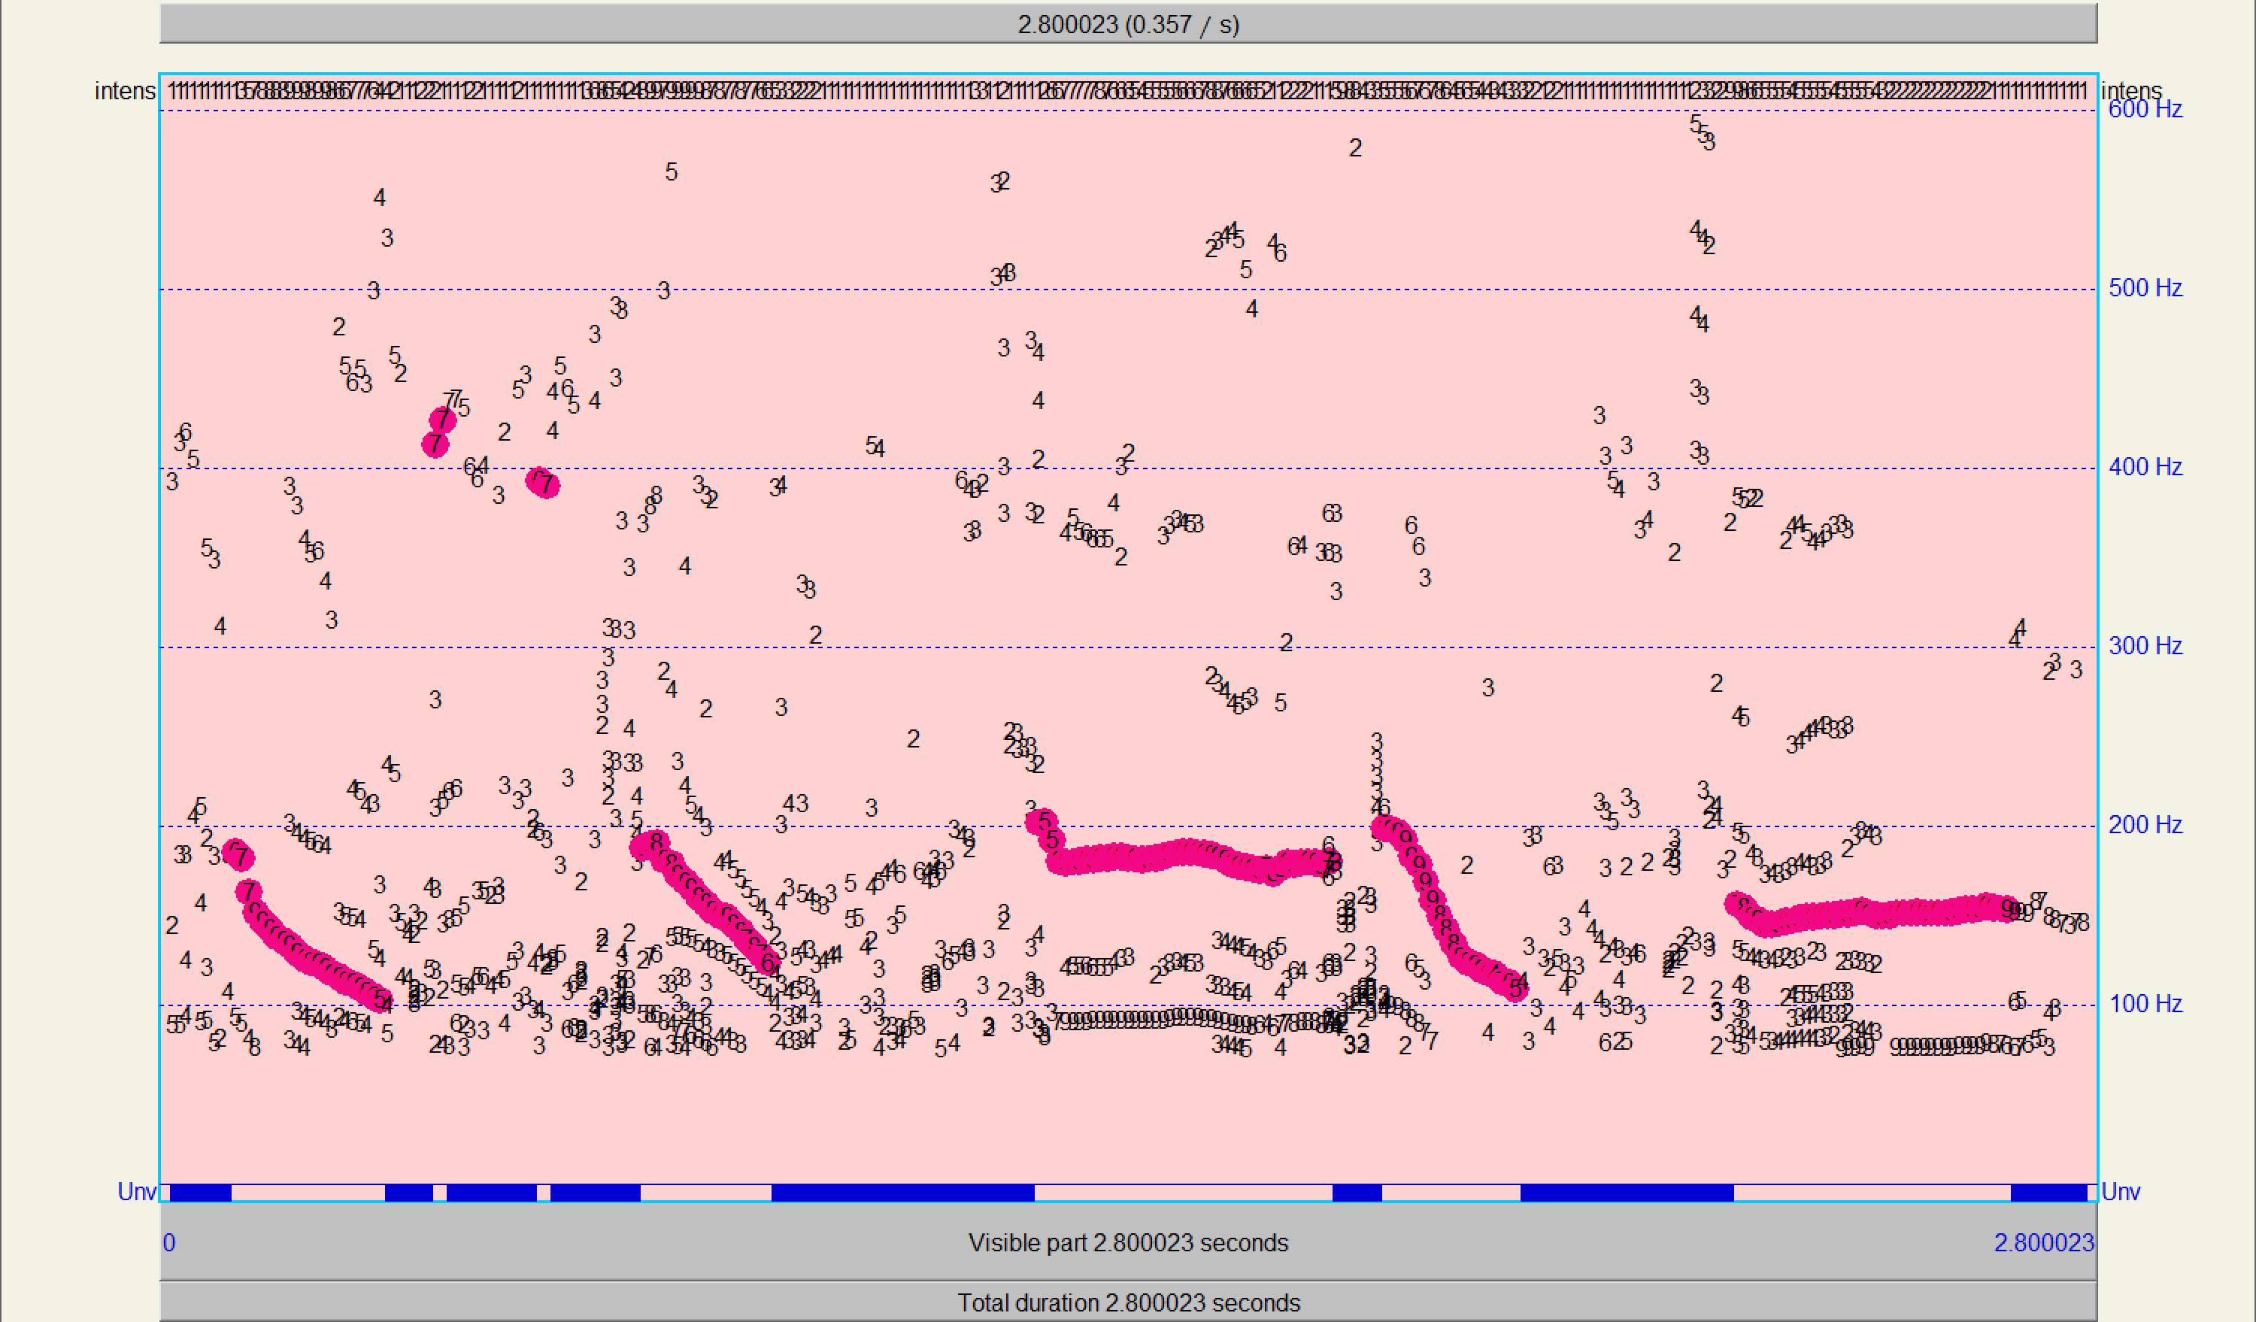Screen dimensions: 2256x1322
Task: Click the left Unv label beside the strip
Action: click(x=136, y=1192)
